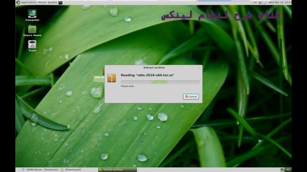The image size is (307, 172).
Task: Close the Extract archive dialog
Action: click(200, 67)
